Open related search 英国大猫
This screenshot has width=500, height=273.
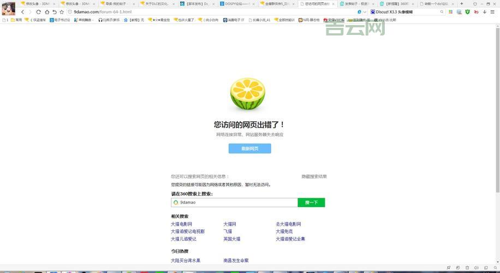[x=232, y=239]
